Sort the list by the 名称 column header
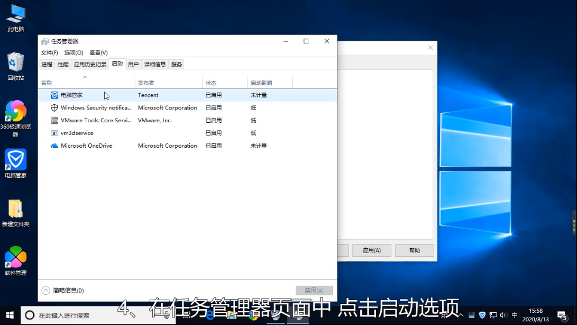The height and width of the screenshot is (325, 577). tap(47, 83)
